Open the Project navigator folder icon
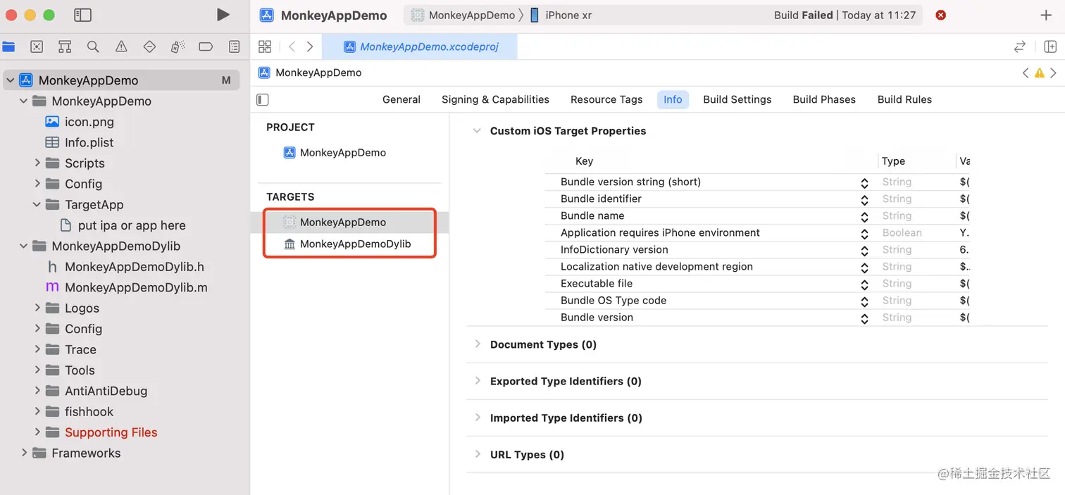 coord(8,46)
